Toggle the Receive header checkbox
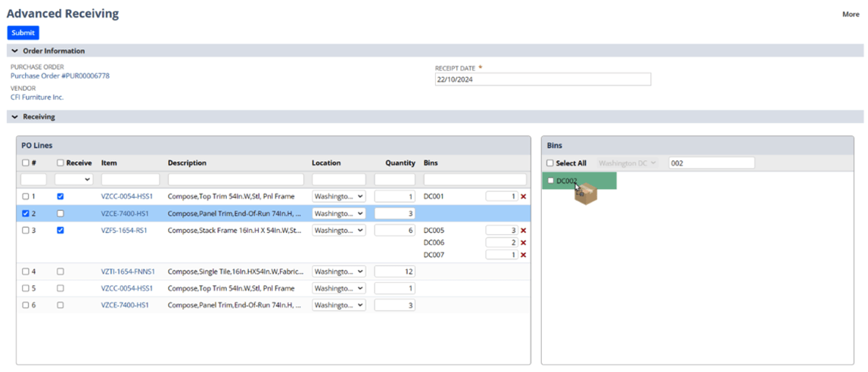868x372 pixels. pyautogui.click(x=61, y=163)
